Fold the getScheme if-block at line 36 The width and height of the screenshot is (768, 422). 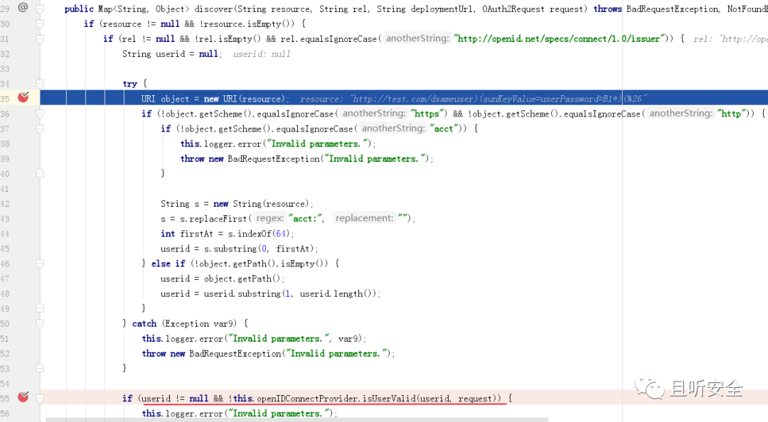40,114
